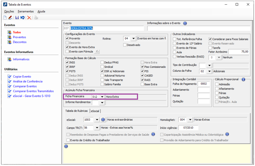Screen dimensions: 255x166
Task: Open the formula fx button
Action: point(97,51)
